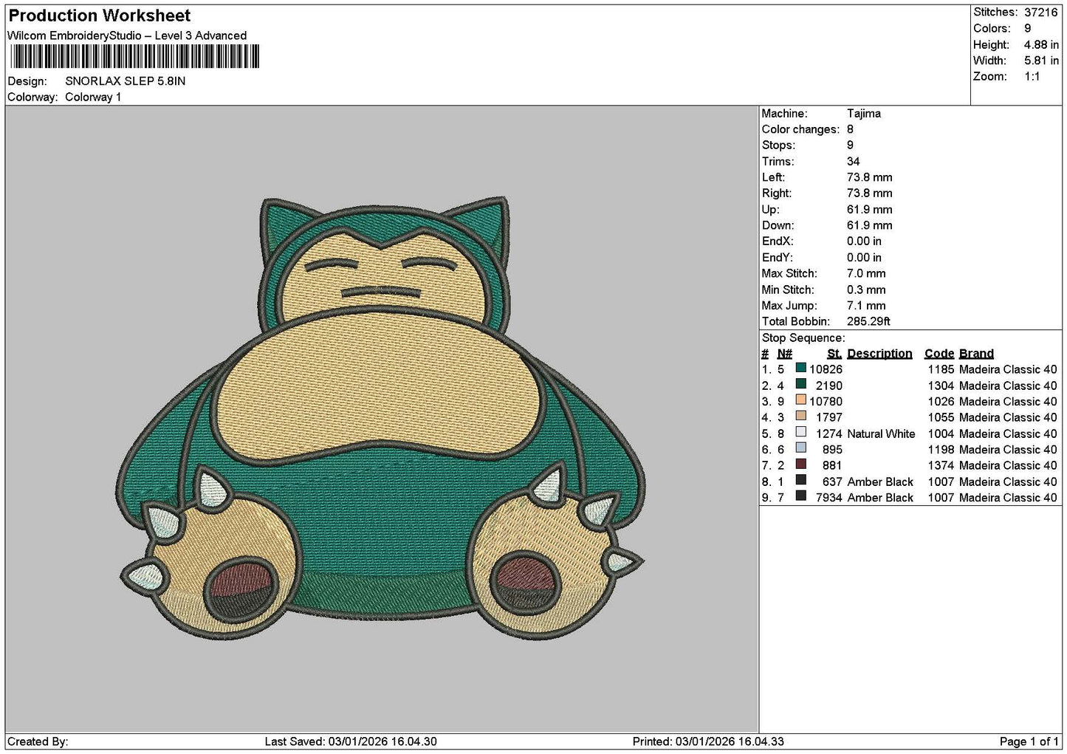Click the Description column header

pyautogui.click(x=879, y=354)
